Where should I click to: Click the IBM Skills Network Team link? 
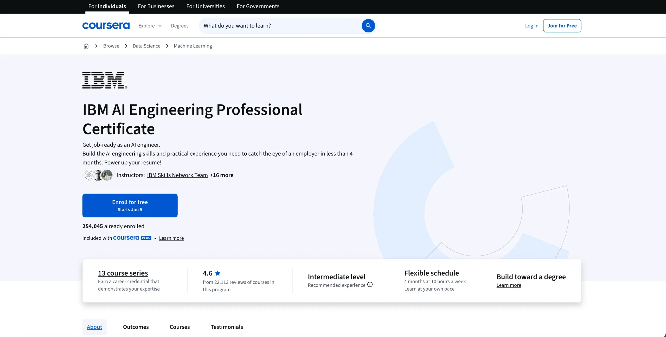tap(177, 175)
